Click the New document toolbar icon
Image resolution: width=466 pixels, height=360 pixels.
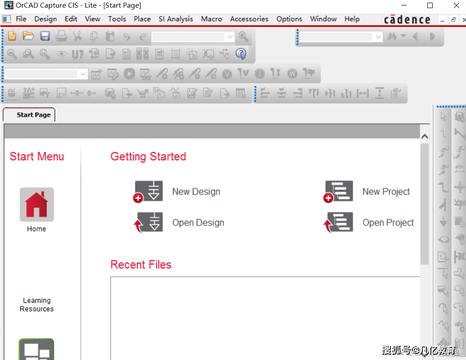[x=12, y=36]
